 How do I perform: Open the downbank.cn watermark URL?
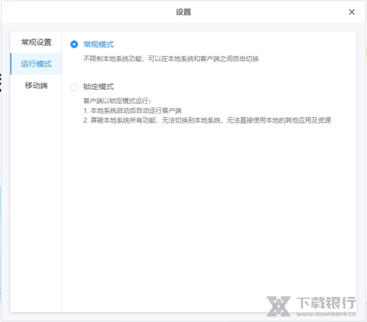click(326, 313)
